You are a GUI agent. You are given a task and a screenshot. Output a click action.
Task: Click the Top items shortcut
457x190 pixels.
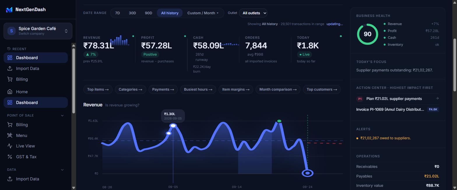[98, 89]
